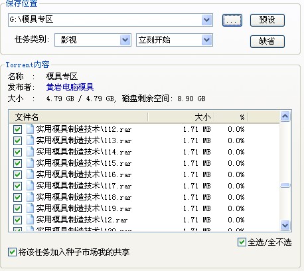Open the save location path dropdown
This screenshot has height=271, width=304.
pos(207,20)
